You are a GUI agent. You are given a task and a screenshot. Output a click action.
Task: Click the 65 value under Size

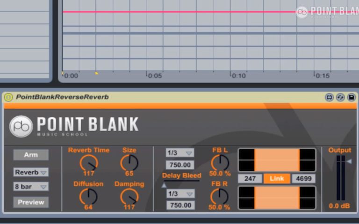[129, 173]
